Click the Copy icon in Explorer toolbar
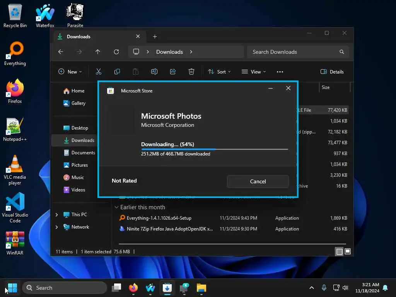The height and width of the screenshot is (297, 396). click(x=117, y=72)
